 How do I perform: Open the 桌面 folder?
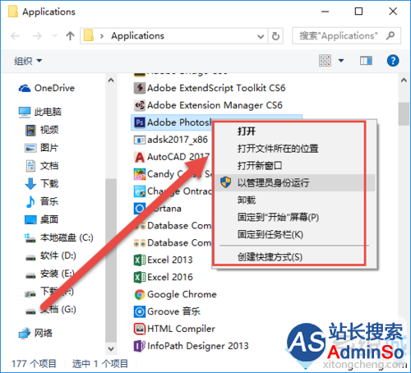pos(42,219)
